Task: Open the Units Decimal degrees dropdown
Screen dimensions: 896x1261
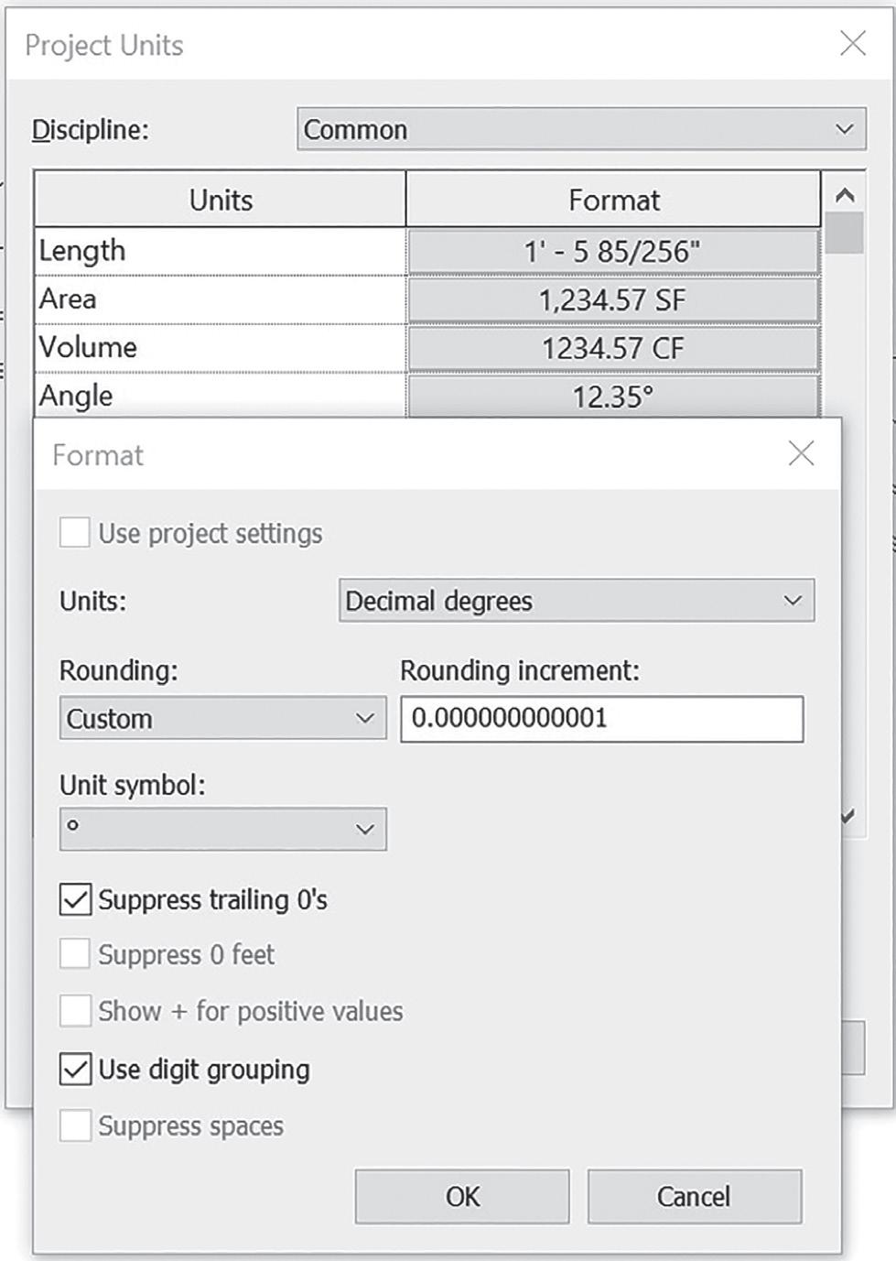Action: tap(577, 601)
